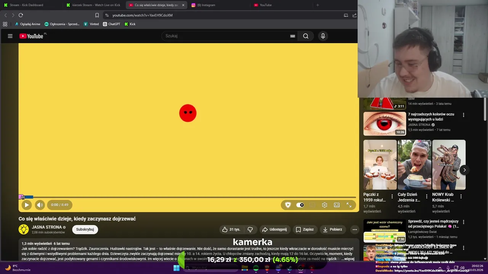The height and width of the screenshot is (274, 488).
Task: Subscribe using the Subskrybuj button
Action: 85,229
